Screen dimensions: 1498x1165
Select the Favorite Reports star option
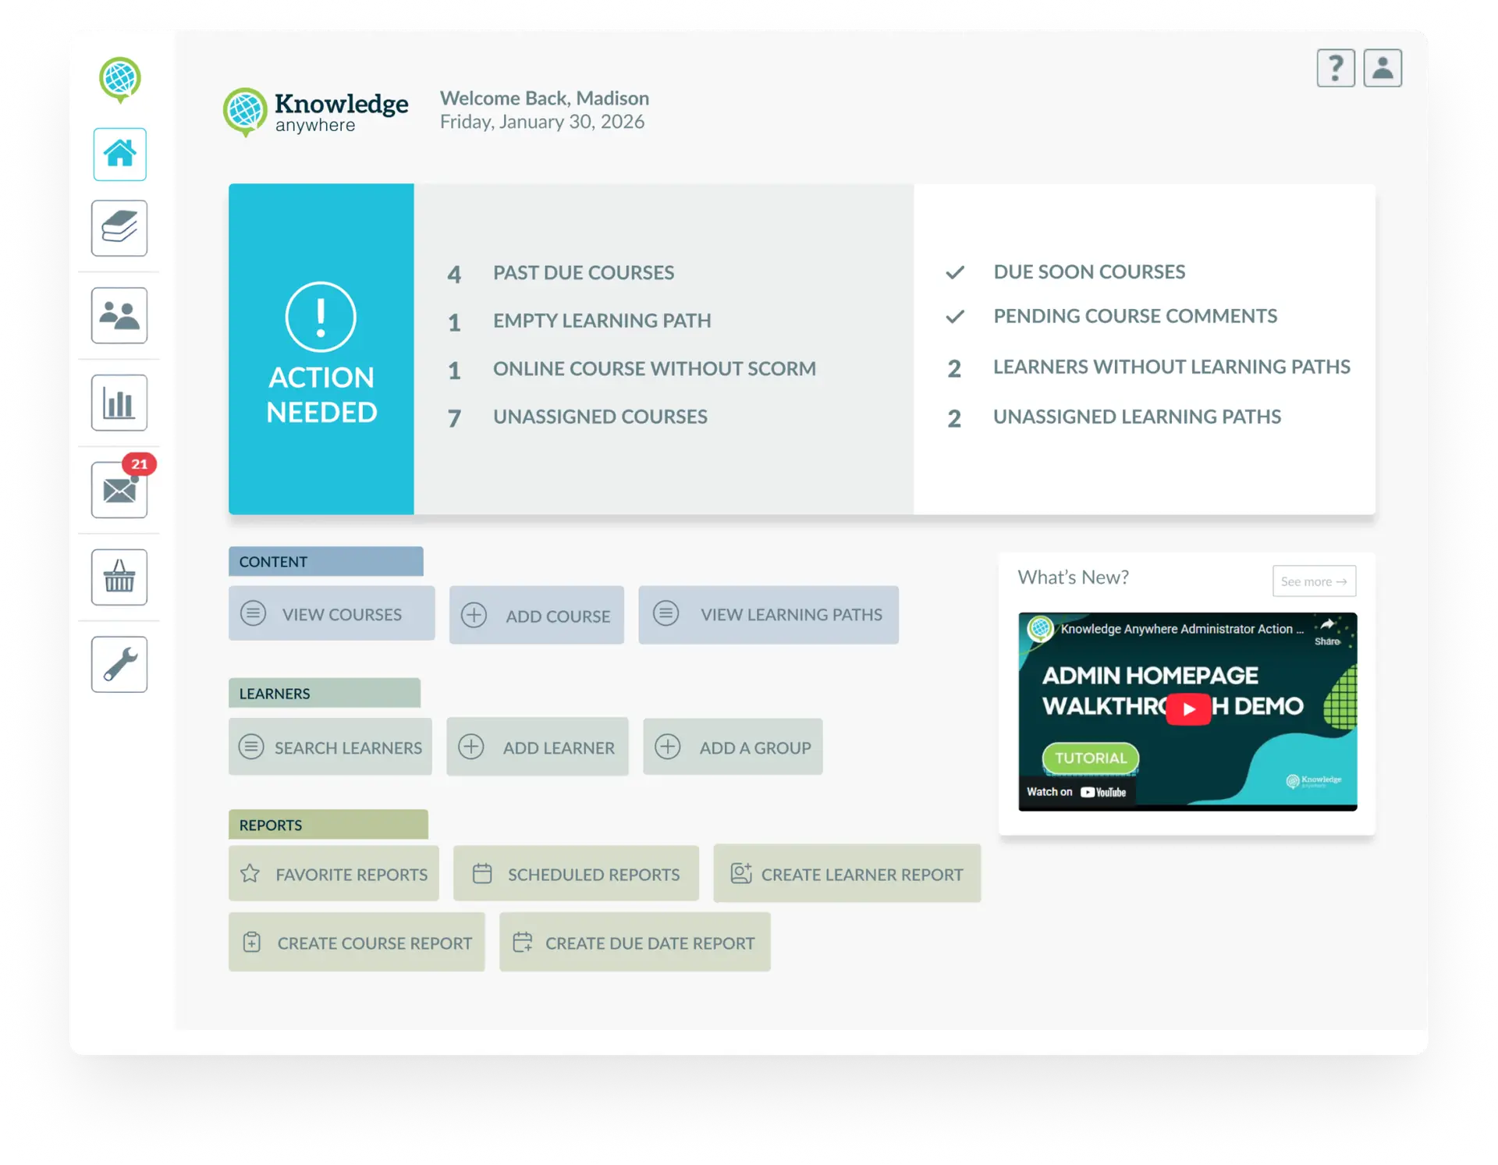tap(333, 874)
